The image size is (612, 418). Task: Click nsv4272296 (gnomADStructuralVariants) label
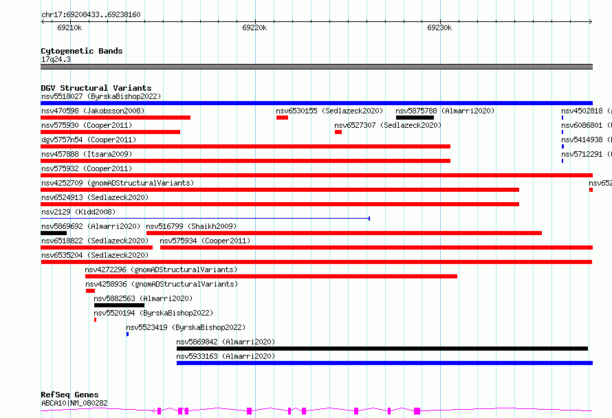pos(161,269)
